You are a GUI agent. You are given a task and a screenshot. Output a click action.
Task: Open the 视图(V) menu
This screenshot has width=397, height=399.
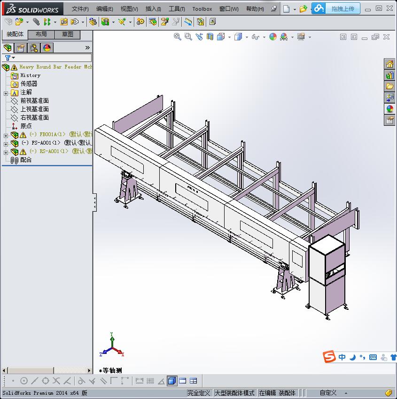click(129, 9)
